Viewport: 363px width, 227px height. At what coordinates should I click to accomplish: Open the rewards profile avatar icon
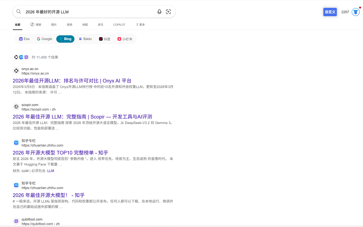[356, 12]
